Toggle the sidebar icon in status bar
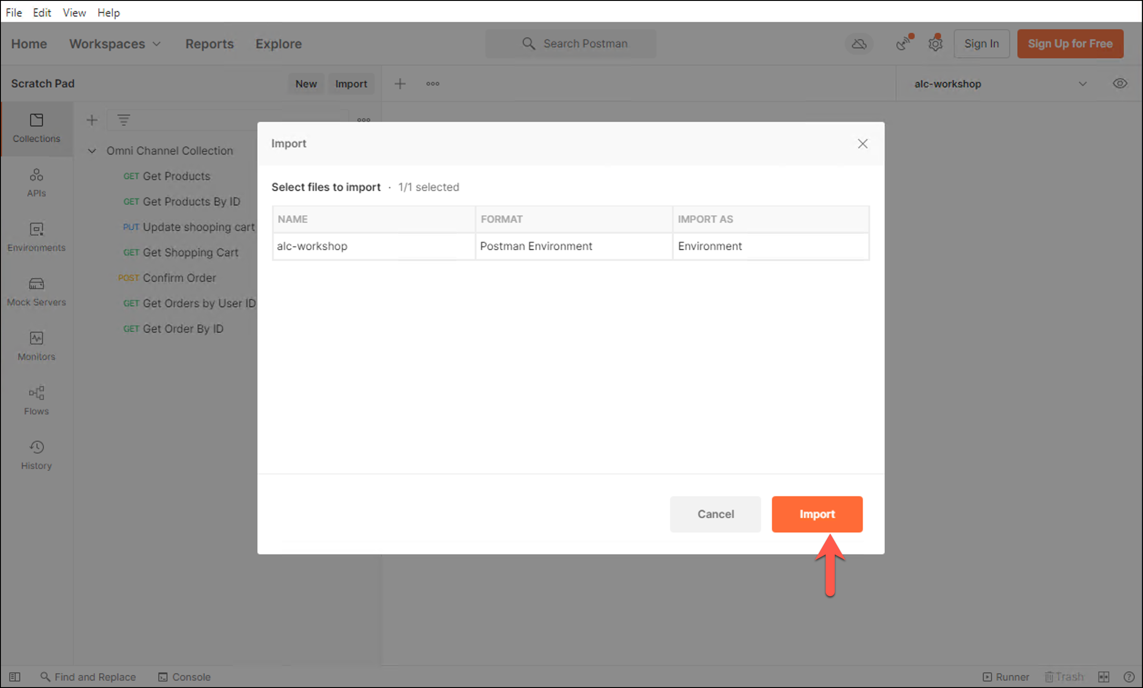The width and height of the screenshot is (1143, 688). tap(15, 677)
